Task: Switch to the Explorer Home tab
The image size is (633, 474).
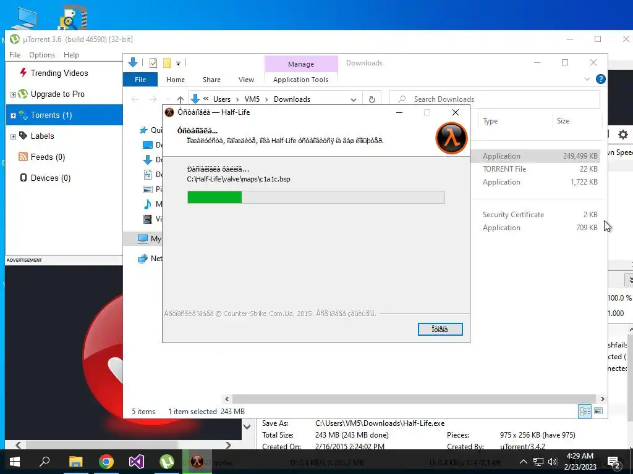Action: tap(175, 80)
